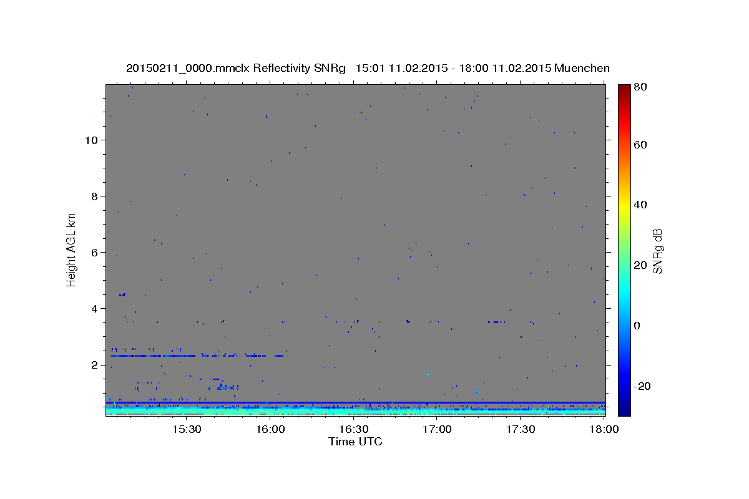749x499 pixels.
Task: Click the colorbar value 40
Action: pos(641,205)
